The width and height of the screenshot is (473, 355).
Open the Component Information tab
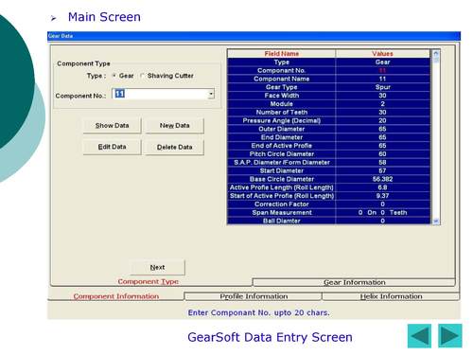click(x=116, y=296)
